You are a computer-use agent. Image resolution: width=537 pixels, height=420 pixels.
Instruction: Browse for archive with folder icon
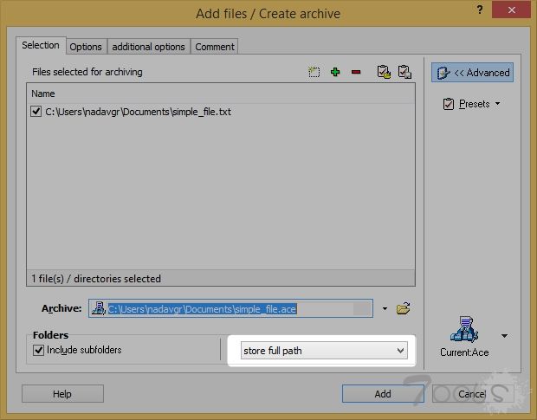tap(403, 308)
